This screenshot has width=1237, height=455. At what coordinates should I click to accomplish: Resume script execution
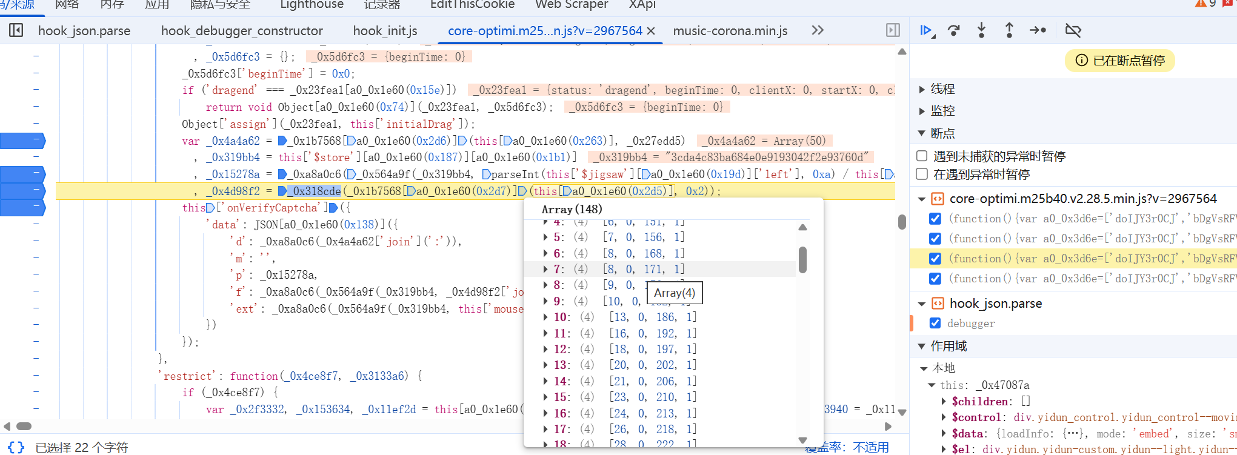tap(927, 30)
